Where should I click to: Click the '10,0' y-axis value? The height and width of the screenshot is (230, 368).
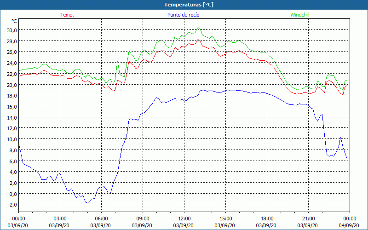click(12, 139)
